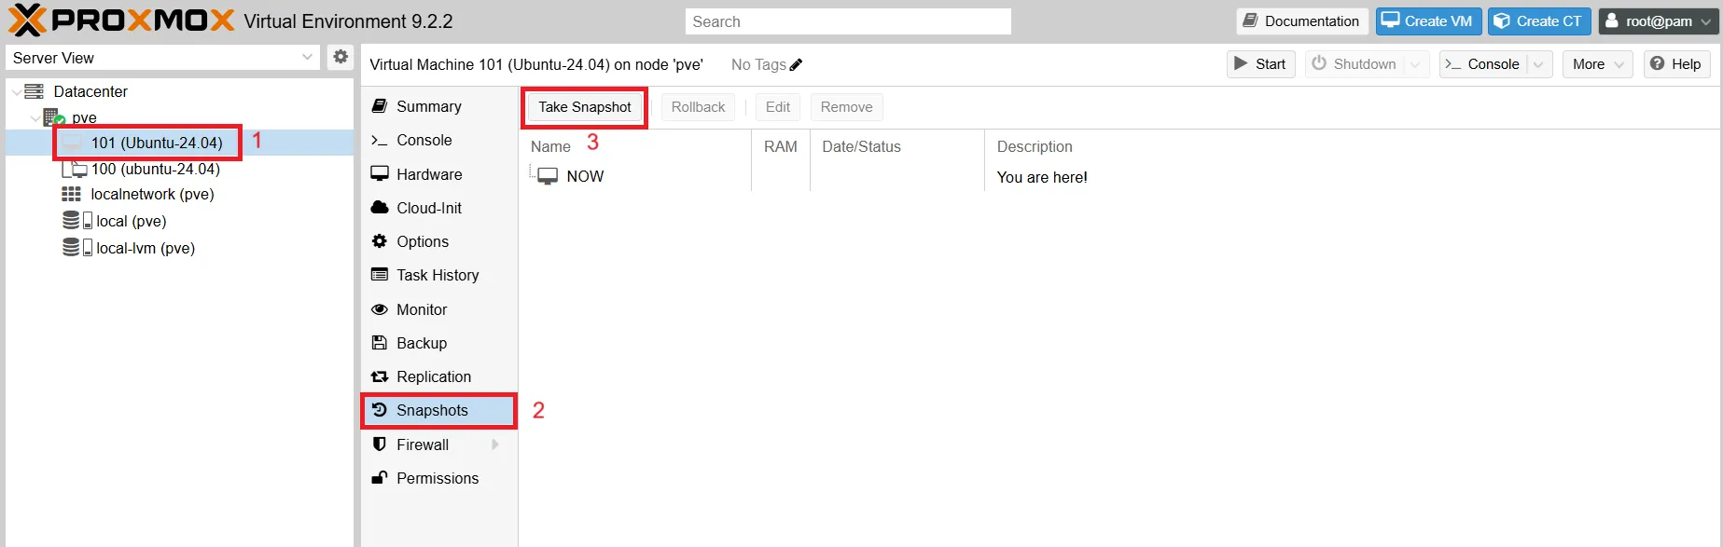Select VM 101 (Ubuntu-24.04) in tree

pyautogui.click(x=179, y=143)
